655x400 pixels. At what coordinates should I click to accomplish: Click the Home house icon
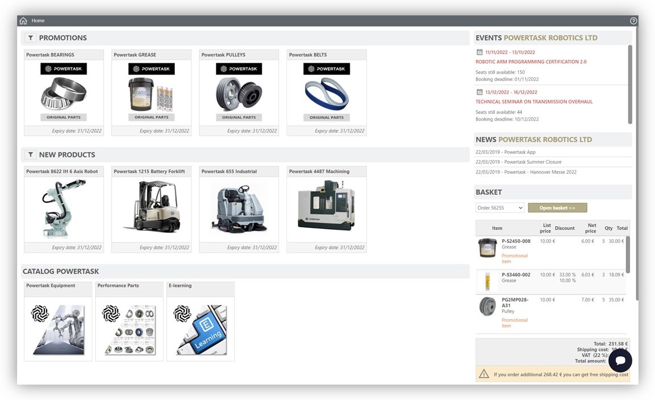click(x=23, y=21)
